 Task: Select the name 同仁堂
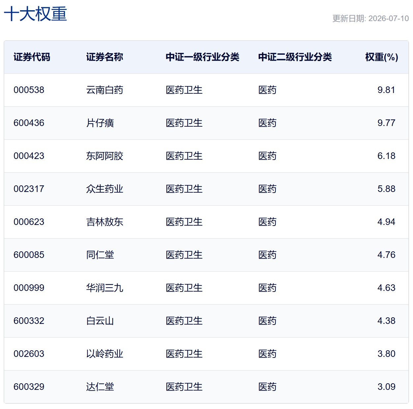(x=100, y=255)
